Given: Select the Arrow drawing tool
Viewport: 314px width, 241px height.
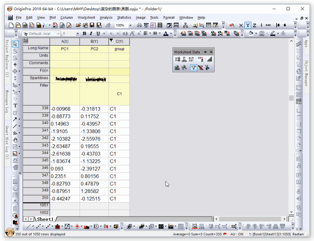Looking at the screenshot, I should coord(15,119).
